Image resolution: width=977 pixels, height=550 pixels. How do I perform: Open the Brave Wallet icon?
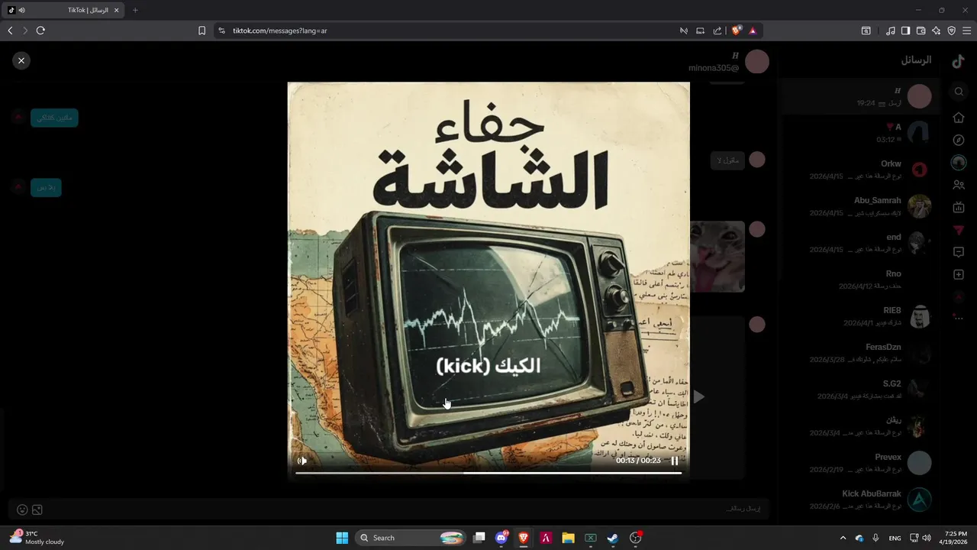(x=921, y=31)
